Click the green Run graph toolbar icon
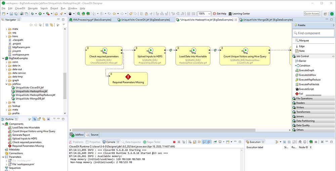Image resolution: width=336 pixels, height=171 pixels. click(x=40, y=14)
